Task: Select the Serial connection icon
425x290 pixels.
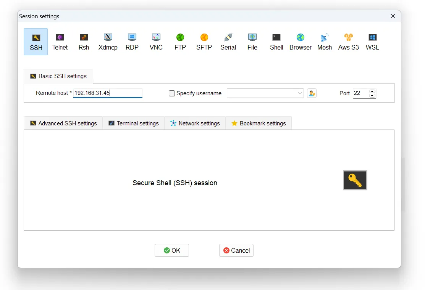Action: coord(228,42)
